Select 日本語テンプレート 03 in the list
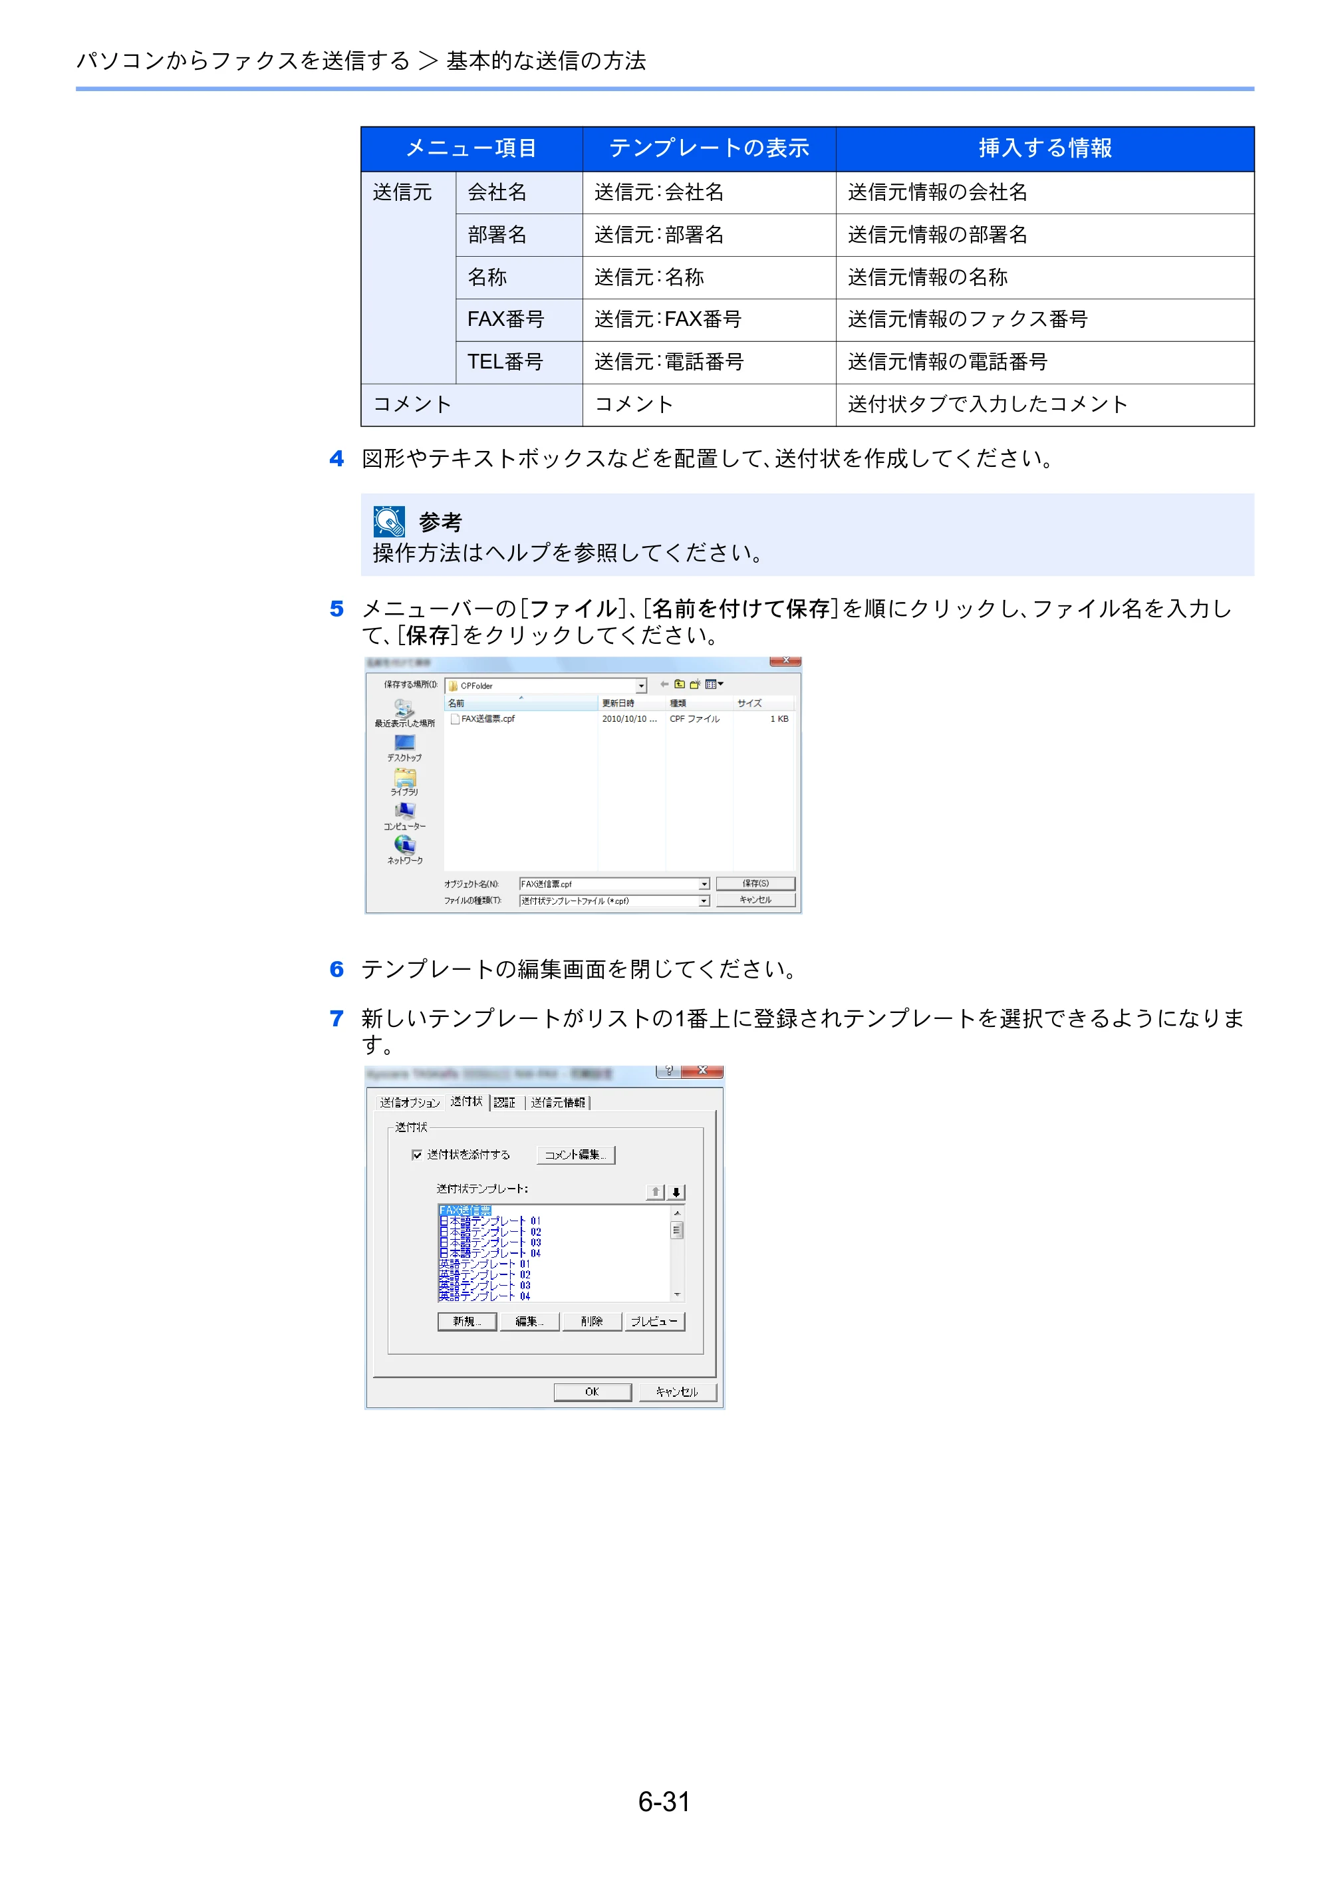1330x1883 pixels. (489, 1242)
